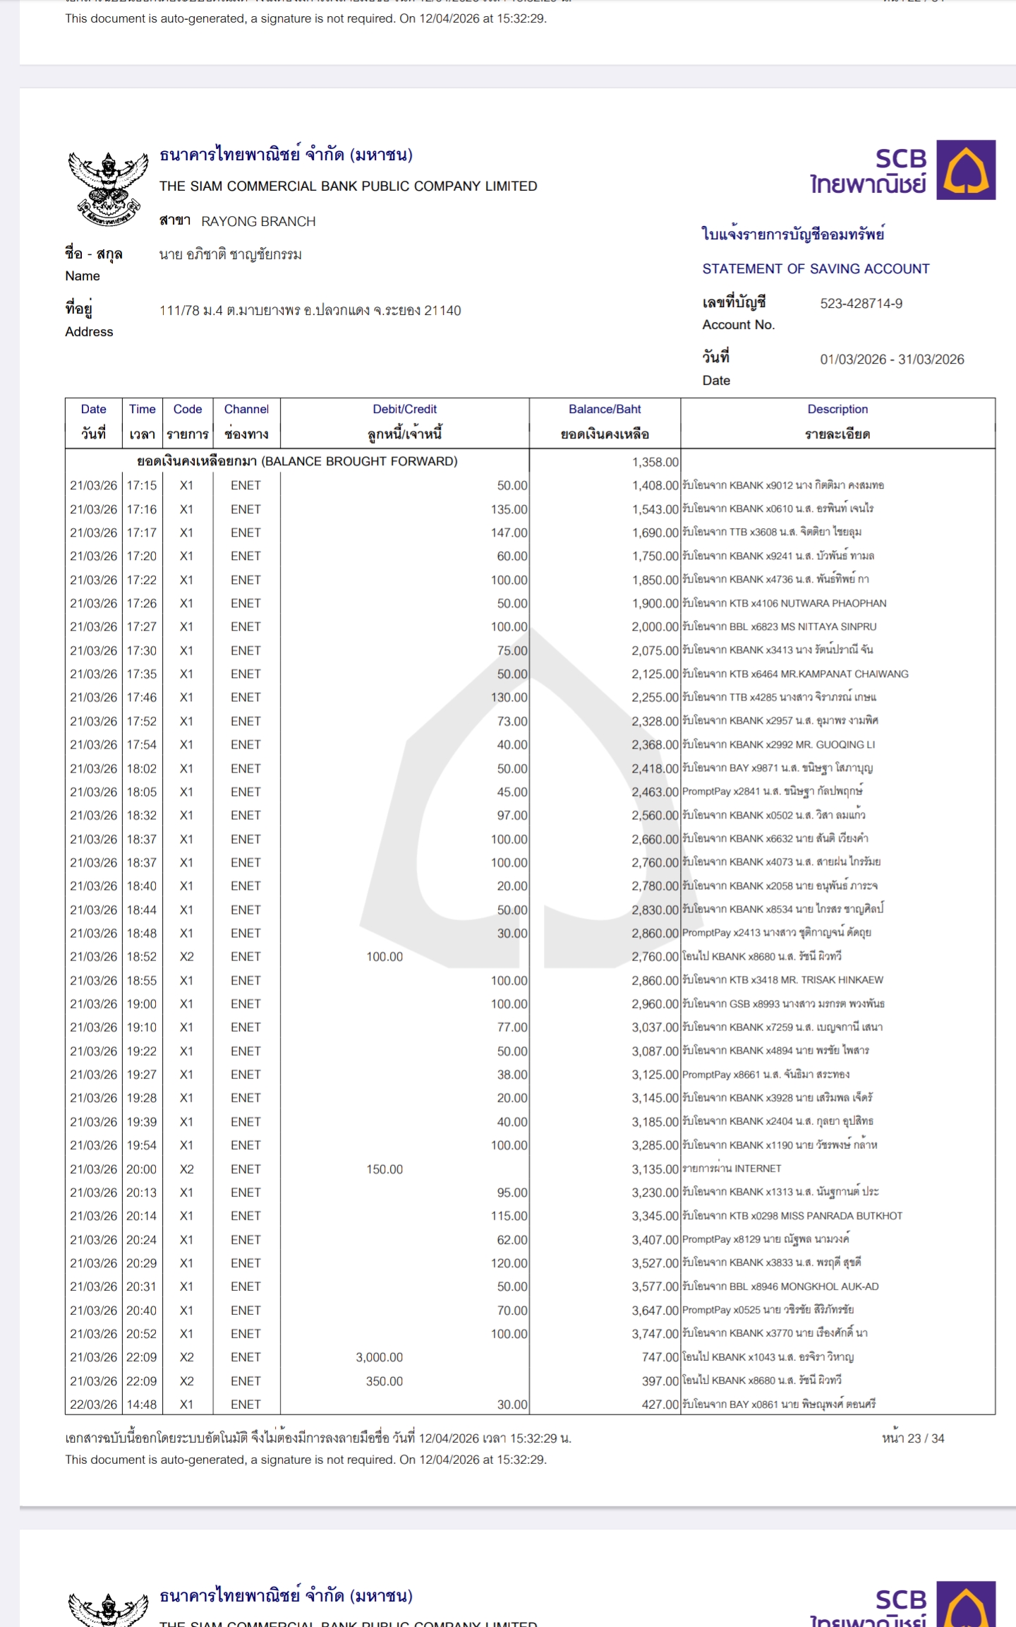Click the Description column header
Viewport: 1016px width, 1627px height.
(837, 422)
